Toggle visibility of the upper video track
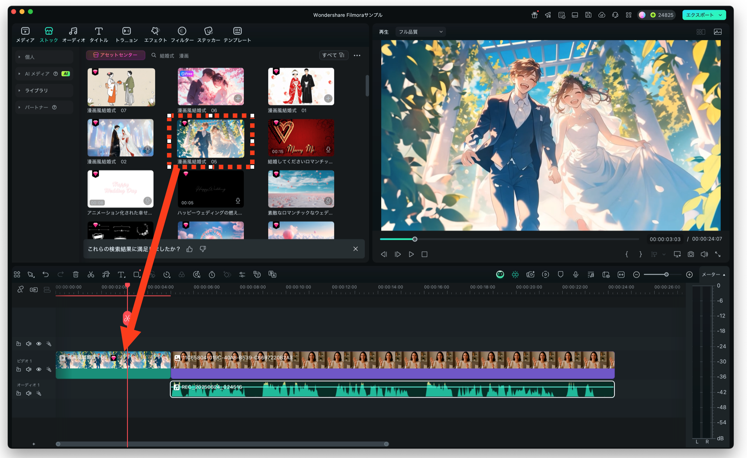 coord(39,344)
